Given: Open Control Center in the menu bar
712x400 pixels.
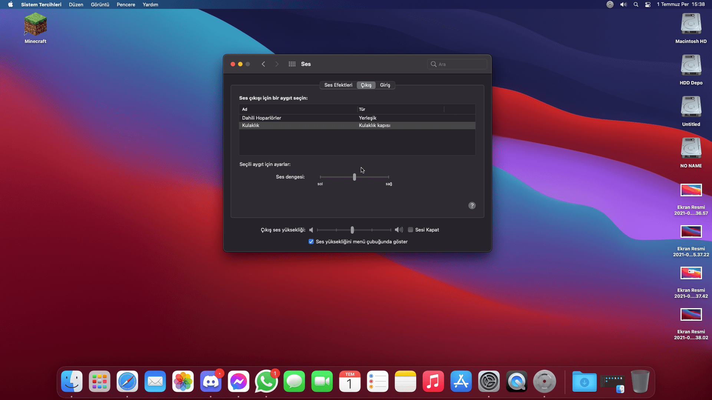Looking at the screenshot, I should (x=648, y=4).
